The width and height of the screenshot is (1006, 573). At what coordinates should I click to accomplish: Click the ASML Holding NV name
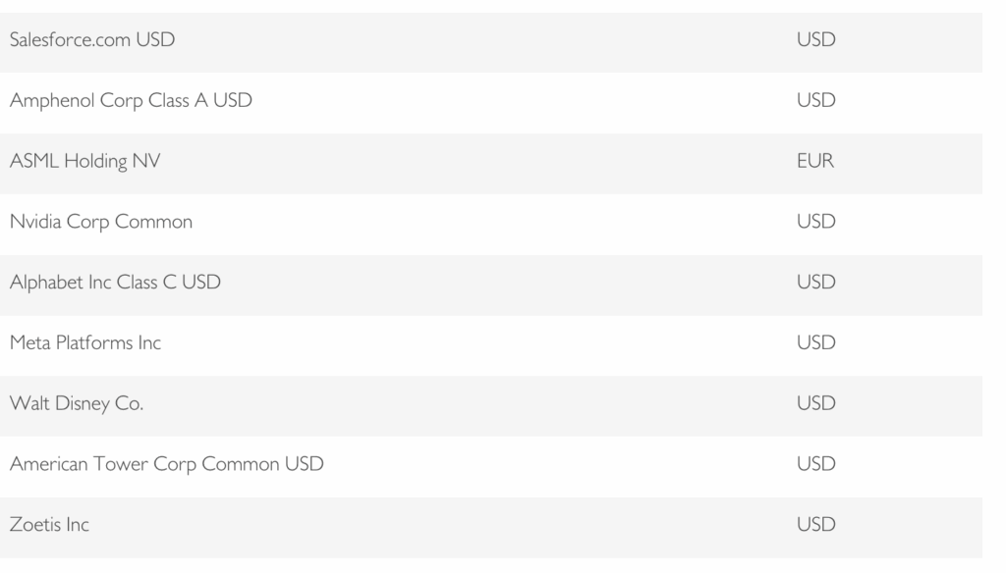[x=84, y=162]
